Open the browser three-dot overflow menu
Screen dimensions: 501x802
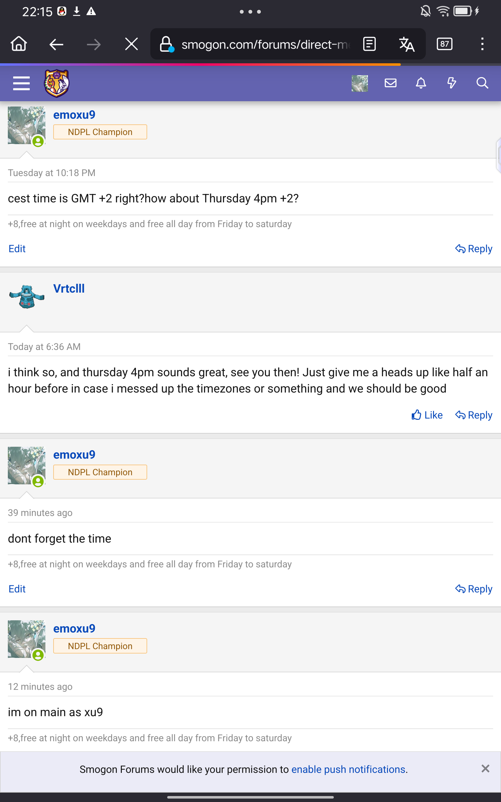482,44
